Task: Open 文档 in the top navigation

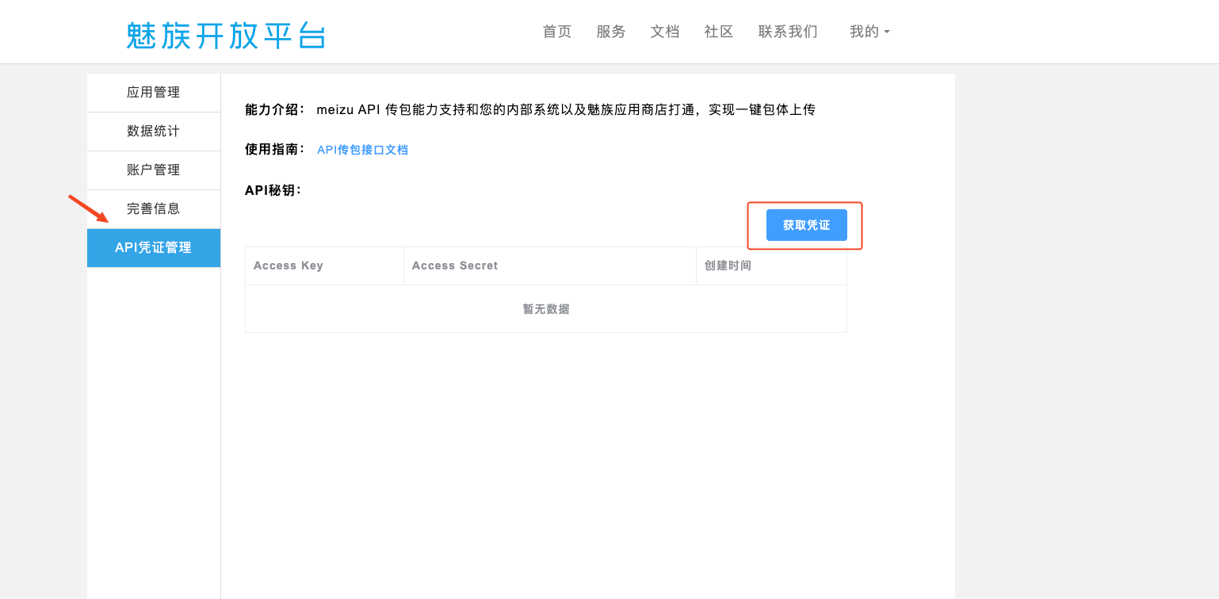Action: click(x=665, y=32)
